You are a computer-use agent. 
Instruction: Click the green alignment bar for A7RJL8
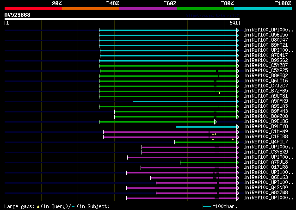(x=209, y=163)
